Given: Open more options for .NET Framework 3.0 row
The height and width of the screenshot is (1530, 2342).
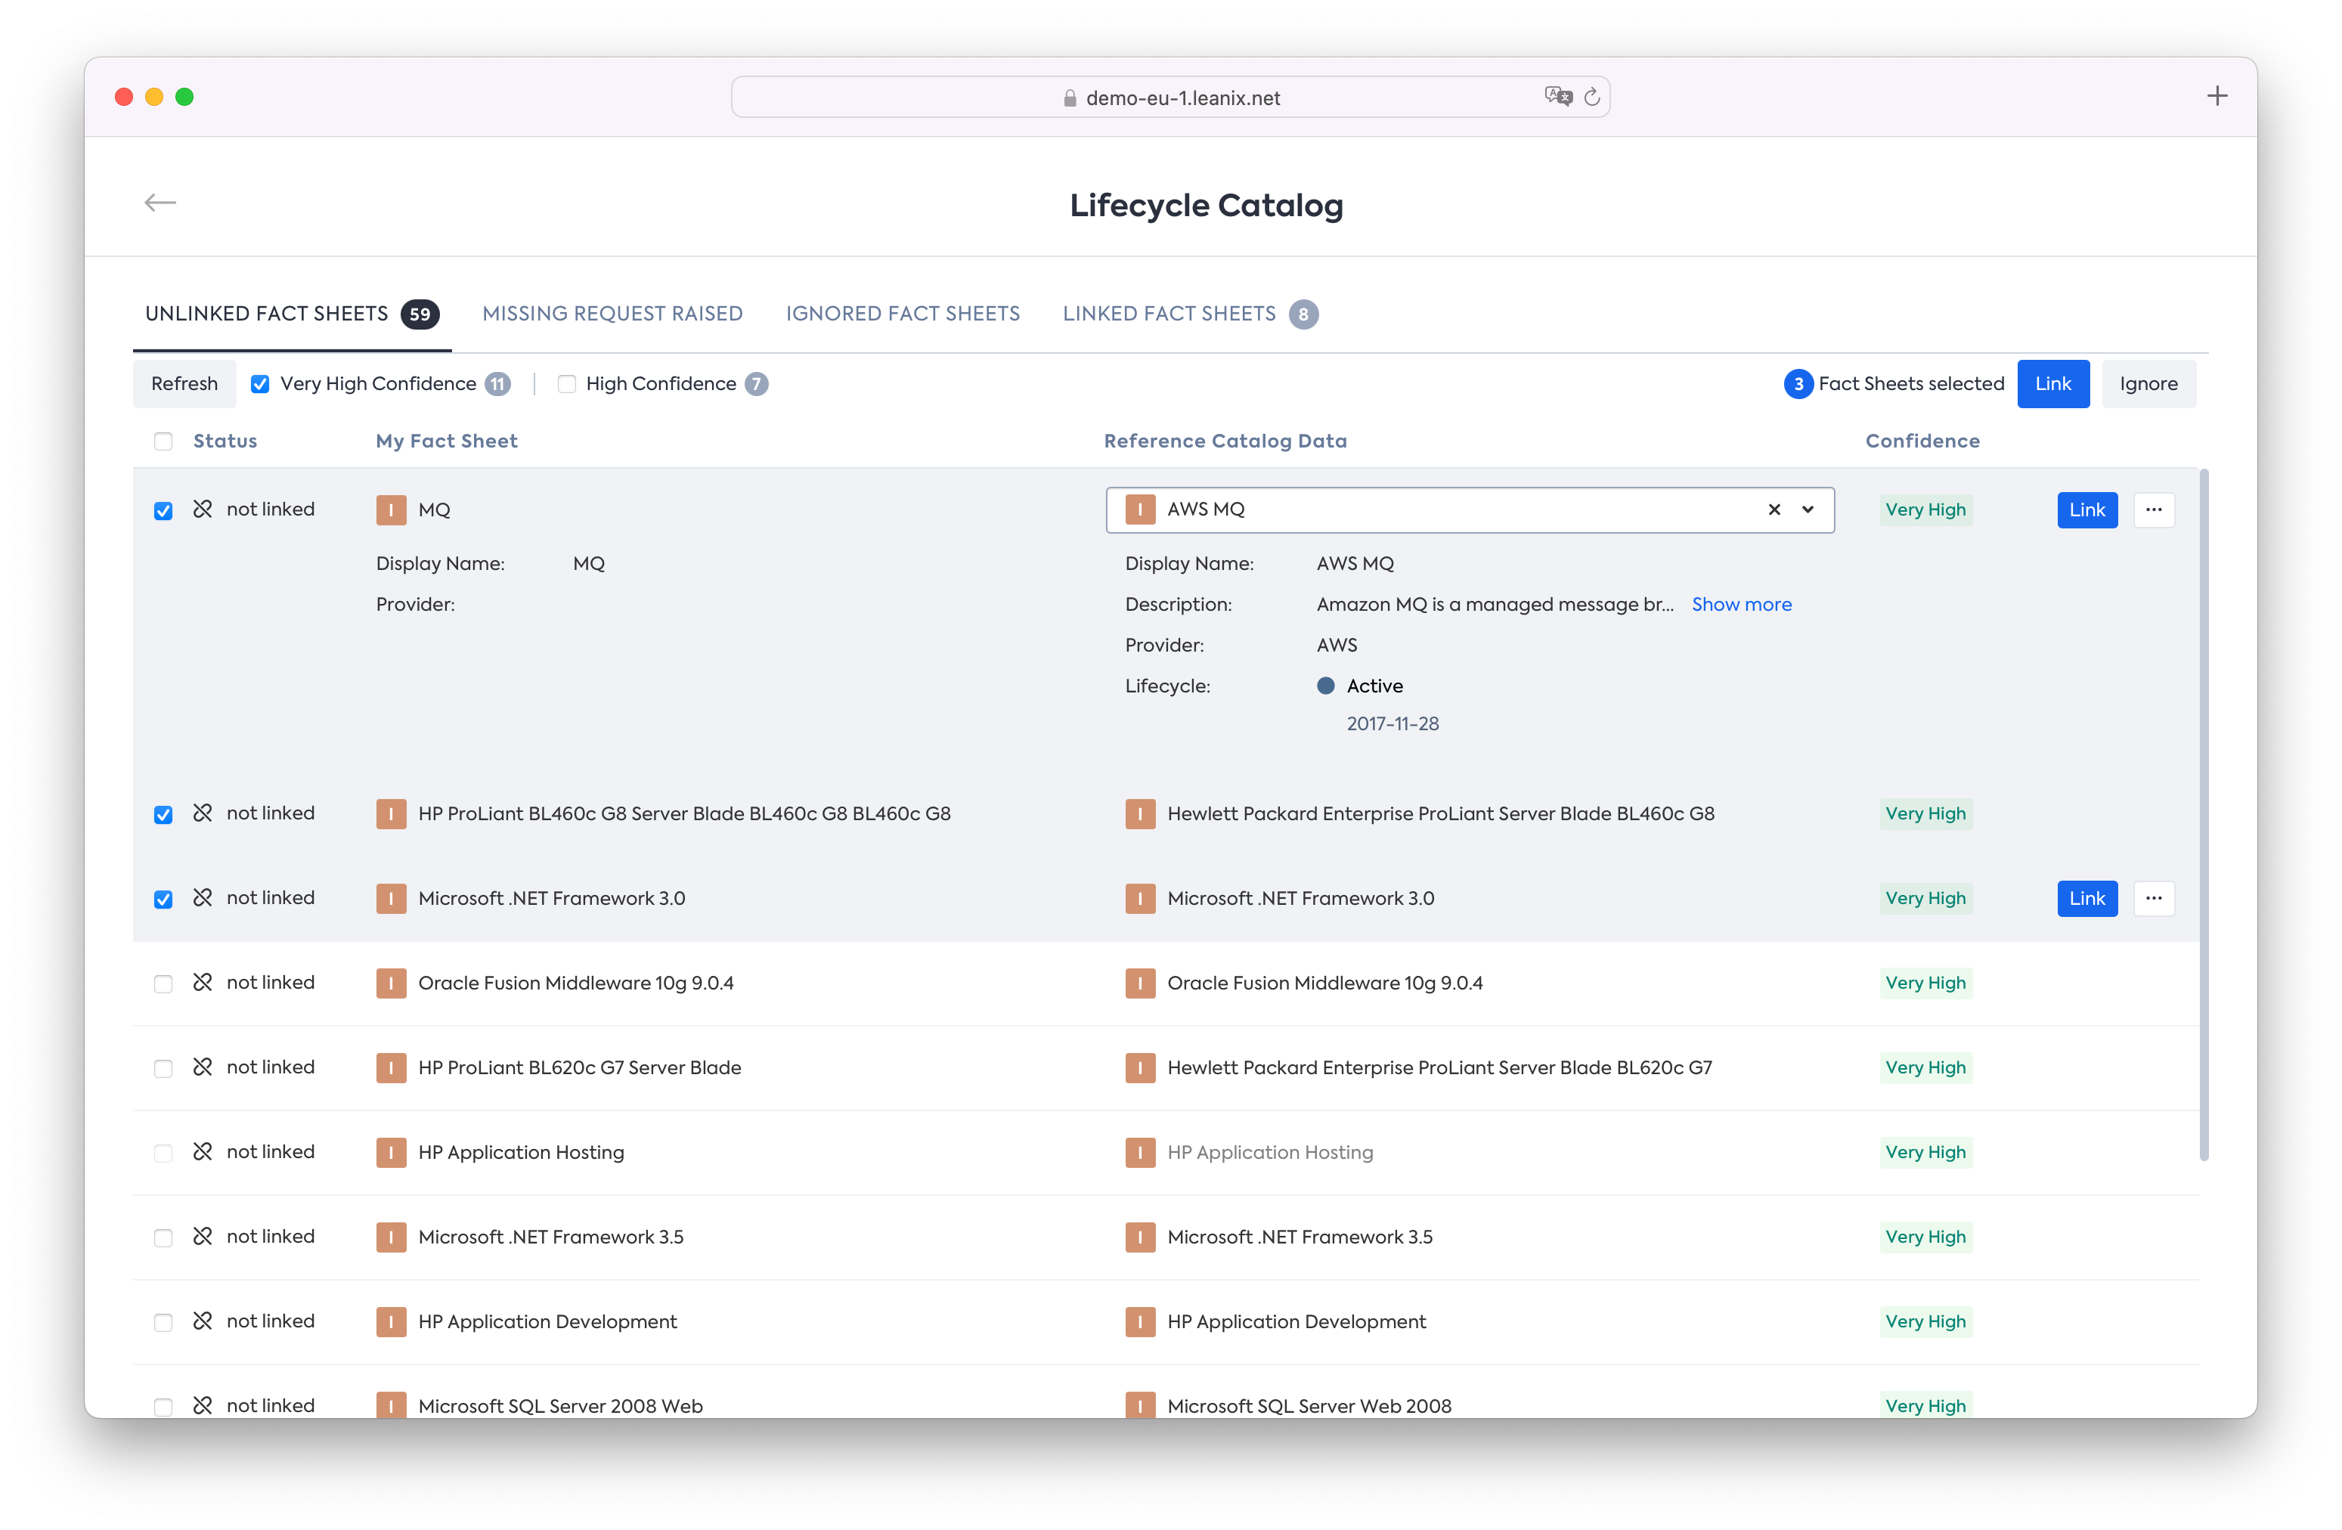Looking at the screenshot, I should 2154,898.
